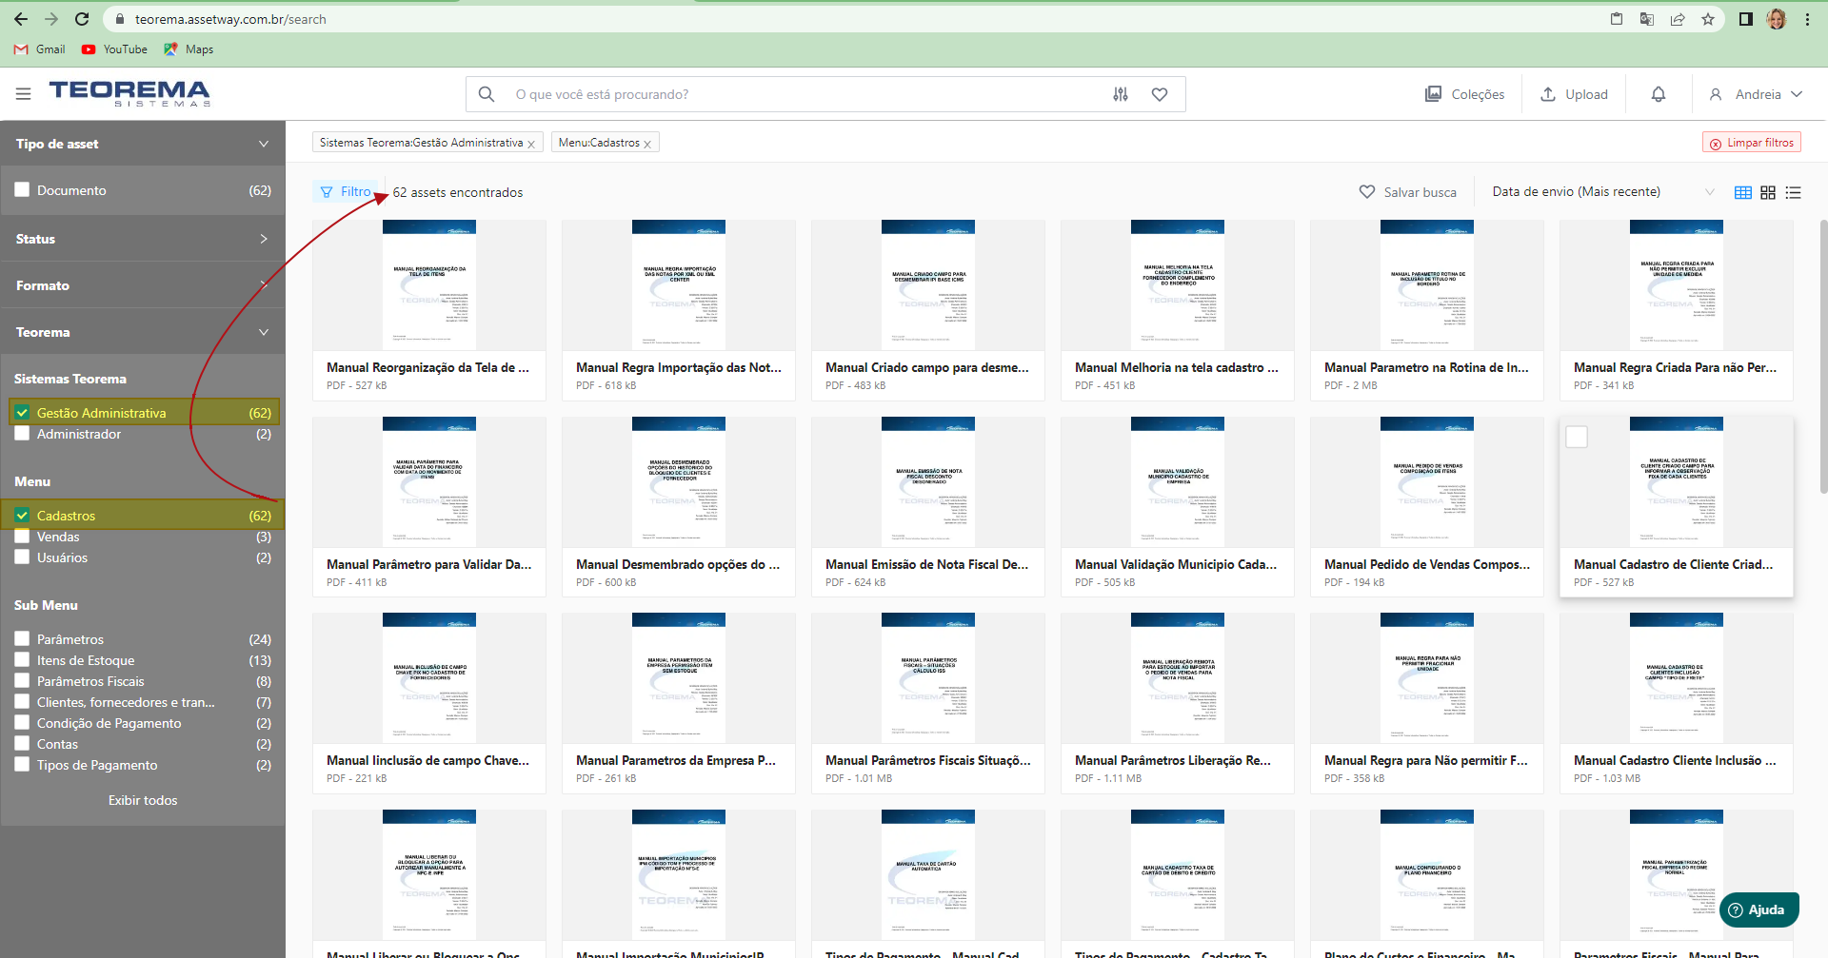The height and width of the screenshot is (958, 1828).
Task: Click Limpar filtros
Action: pos(1751,143)
